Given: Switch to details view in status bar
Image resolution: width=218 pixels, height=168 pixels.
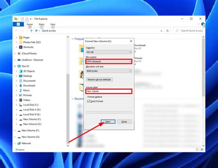Looking at the screenshot, I should click(x=198, y=150).
